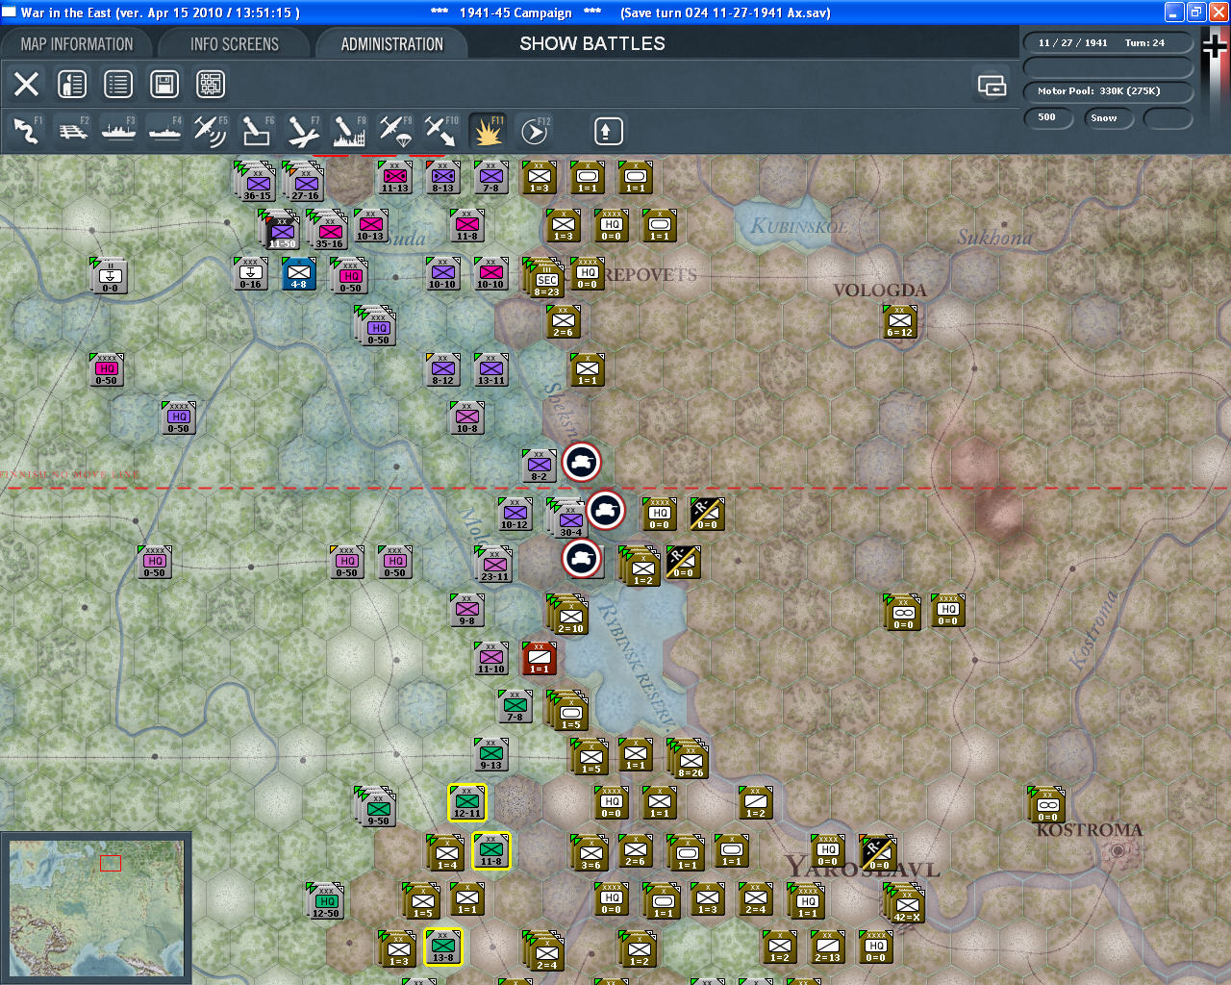Screen dimensions: 1231x985
Task: Click the 500 value pill
Action: 1048,117
